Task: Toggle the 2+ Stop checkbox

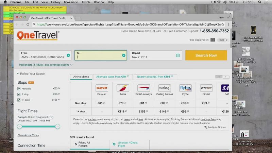Action: click(x=19, y=100)
